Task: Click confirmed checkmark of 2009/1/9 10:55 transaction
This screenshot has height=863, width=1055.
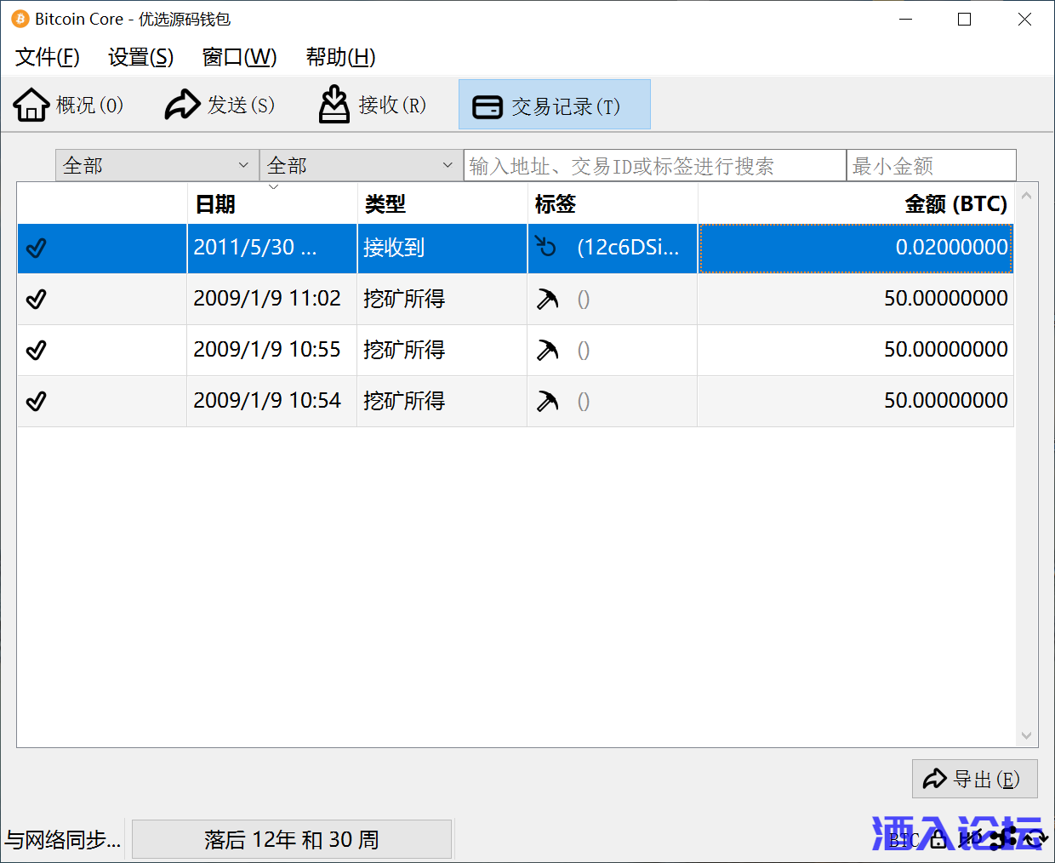Action: point(36,350)
